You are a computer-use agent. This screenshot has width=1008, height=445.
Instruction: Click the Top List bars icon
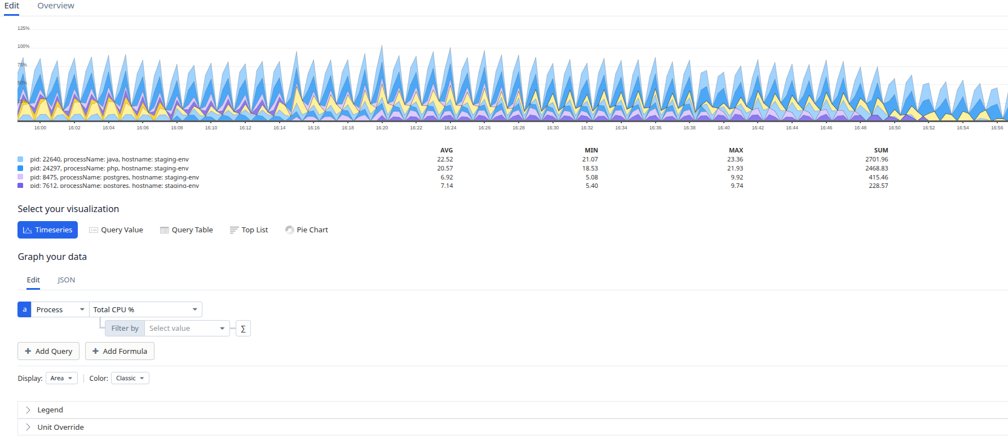click(234, 230)
